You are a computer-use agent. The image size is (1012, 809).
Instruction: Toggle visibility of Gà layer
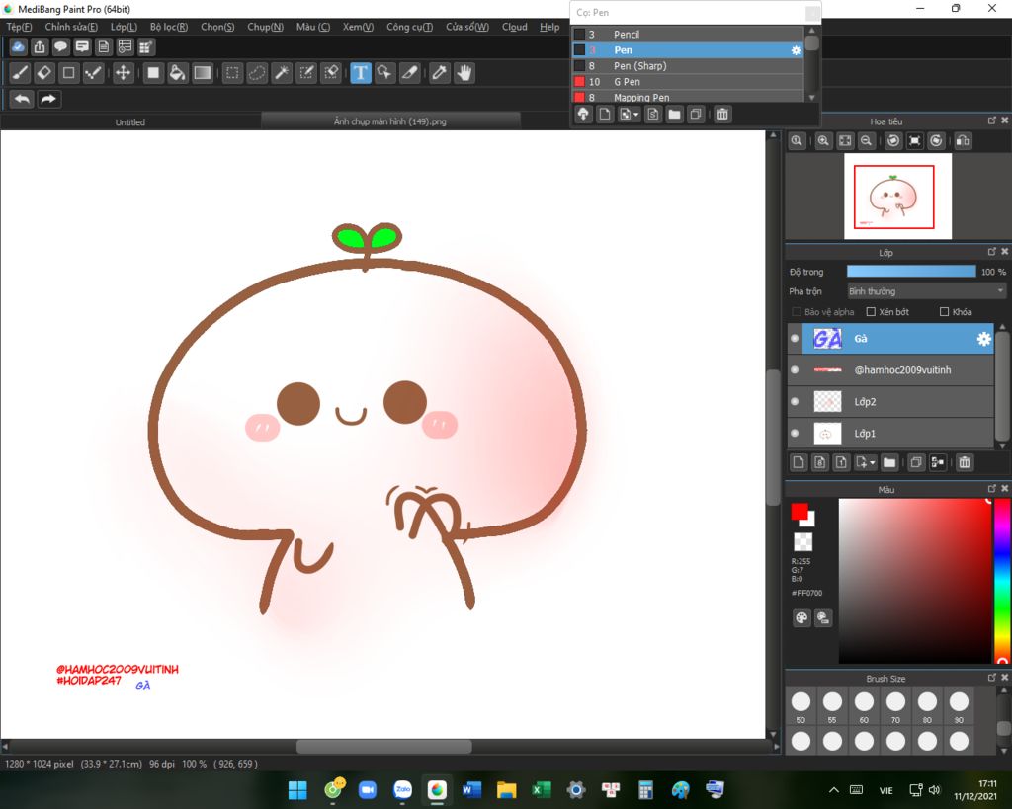pyautogui.click(x=795, y=339)
